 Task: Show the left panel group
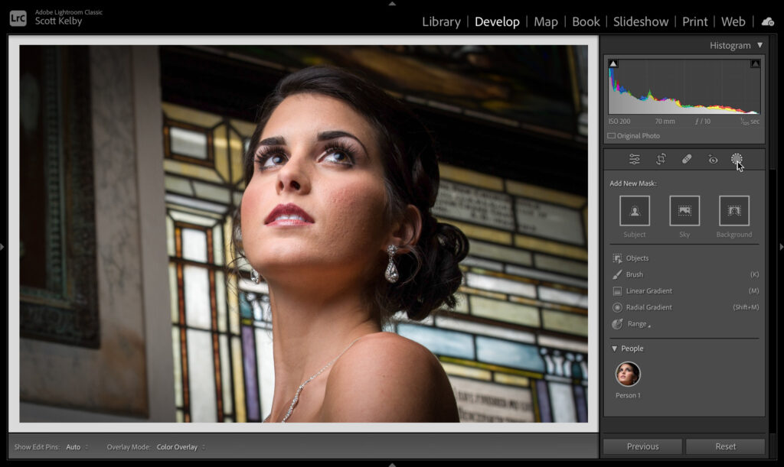(2, 246)
